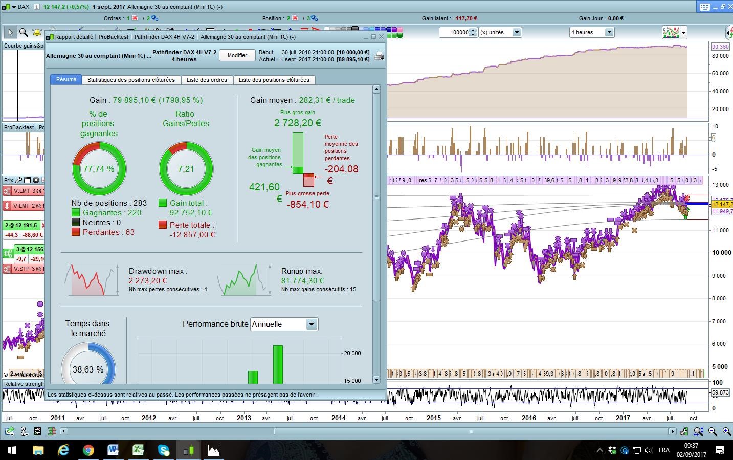The width and height of the screenshot is (733, 460).
Task: Click gears icon on V:STP 3 order
Action: 7,269
